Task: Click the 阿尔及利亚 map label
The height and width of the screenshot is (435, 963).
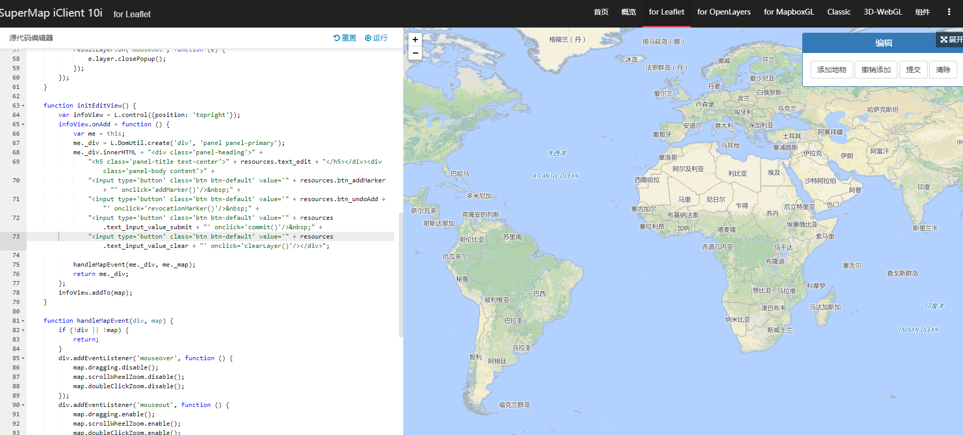Action: coord(688,169)
